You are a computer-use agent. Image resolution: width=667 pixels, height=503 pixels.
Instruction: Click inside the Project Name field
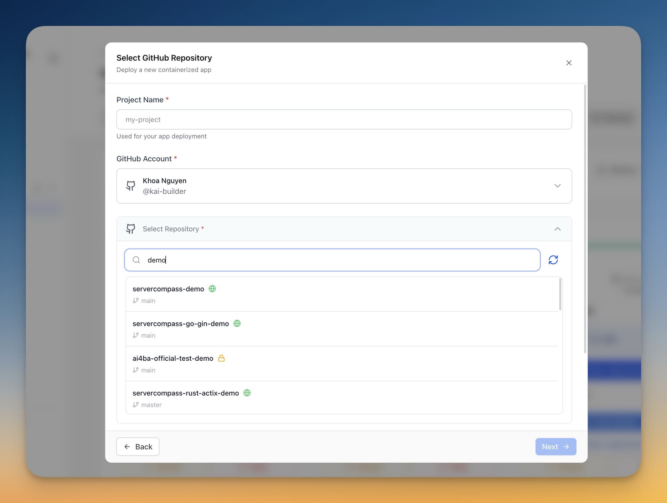[x=344, y=119]
